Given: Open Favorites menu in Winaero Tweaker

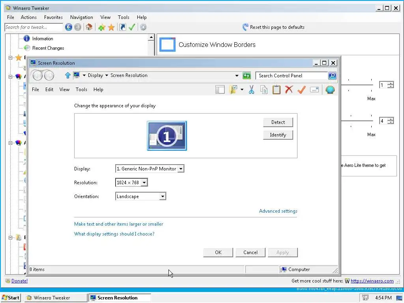Looking at the screenshot, I should (53, 17).
